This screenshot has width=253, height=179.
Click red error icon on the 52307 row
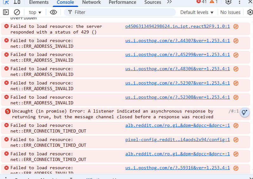click(x=6, y=83)
